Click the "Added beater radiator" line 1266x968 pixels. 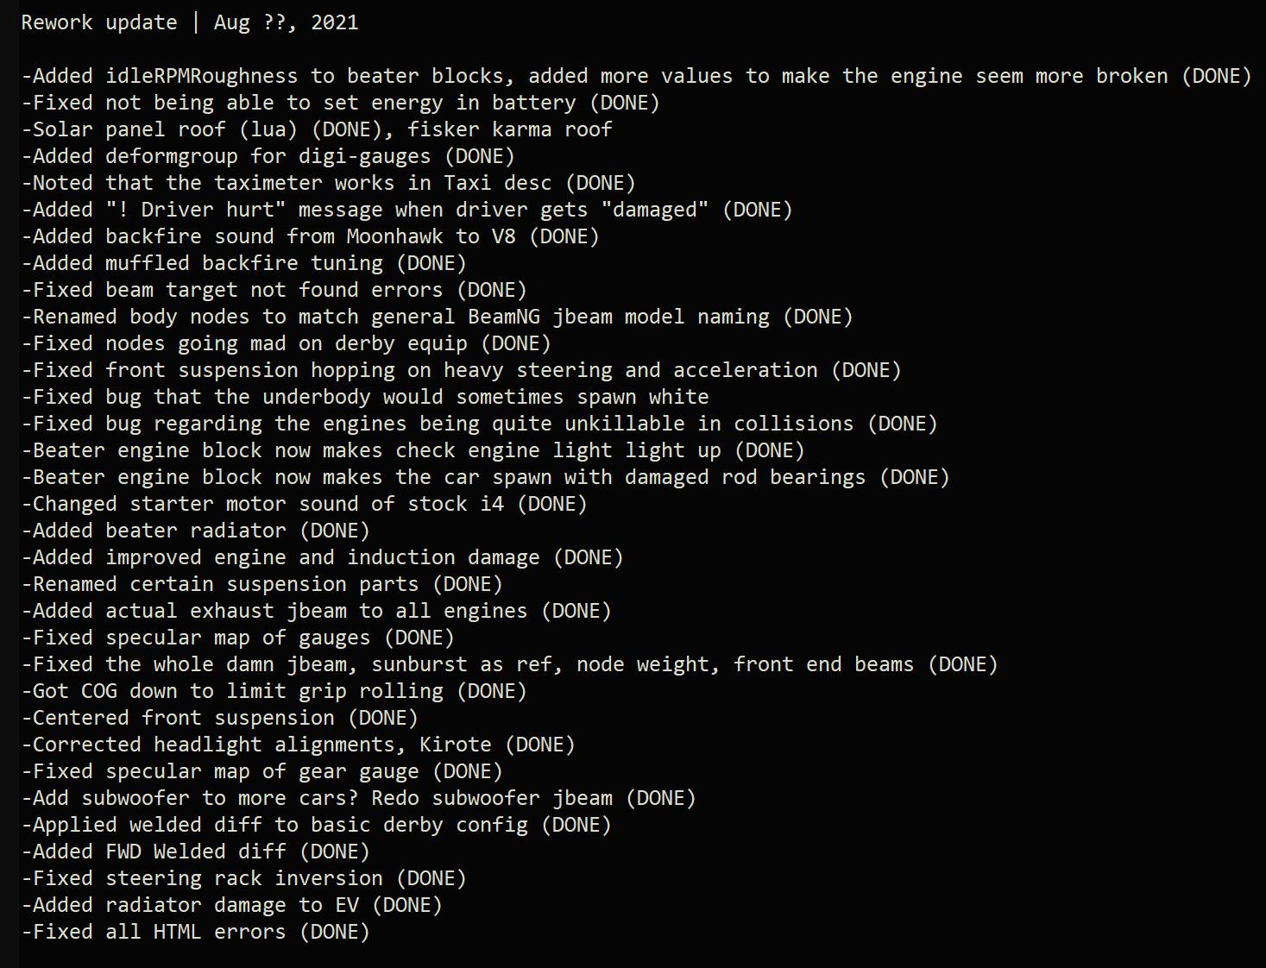tap(195, 531)
